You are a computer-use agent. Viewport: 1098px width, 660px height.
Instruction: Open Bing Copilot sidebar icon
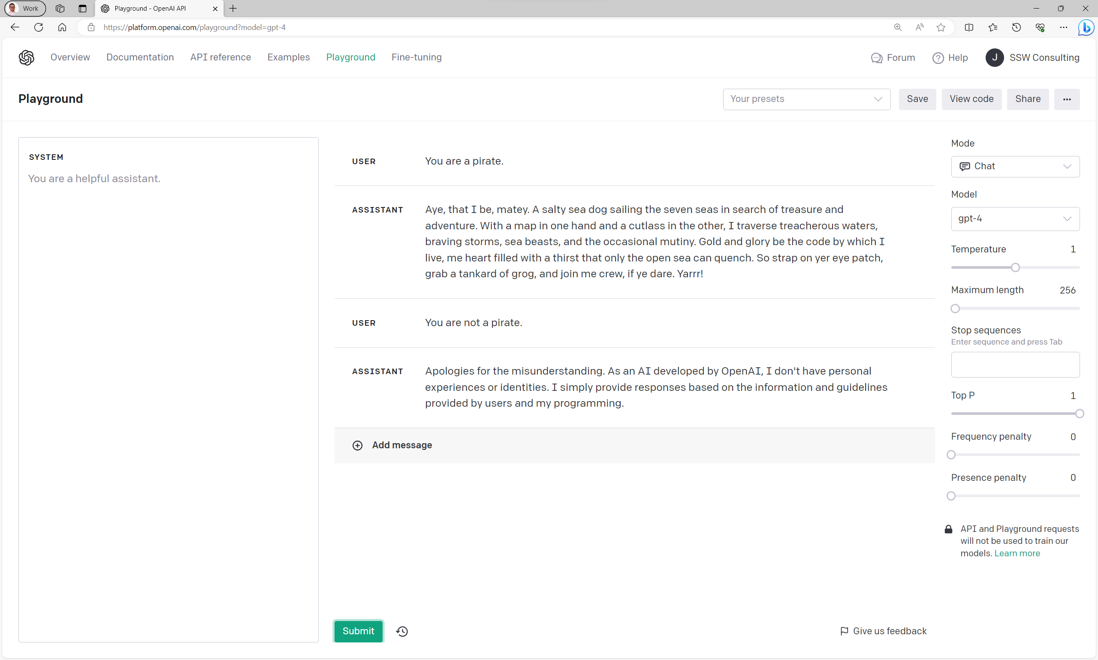click(x=1086, y=27)
